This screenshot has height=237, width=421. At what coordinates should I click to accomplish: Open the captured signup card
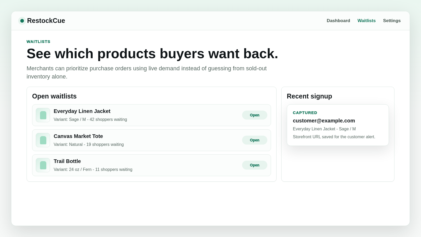(x=338, y=125)
